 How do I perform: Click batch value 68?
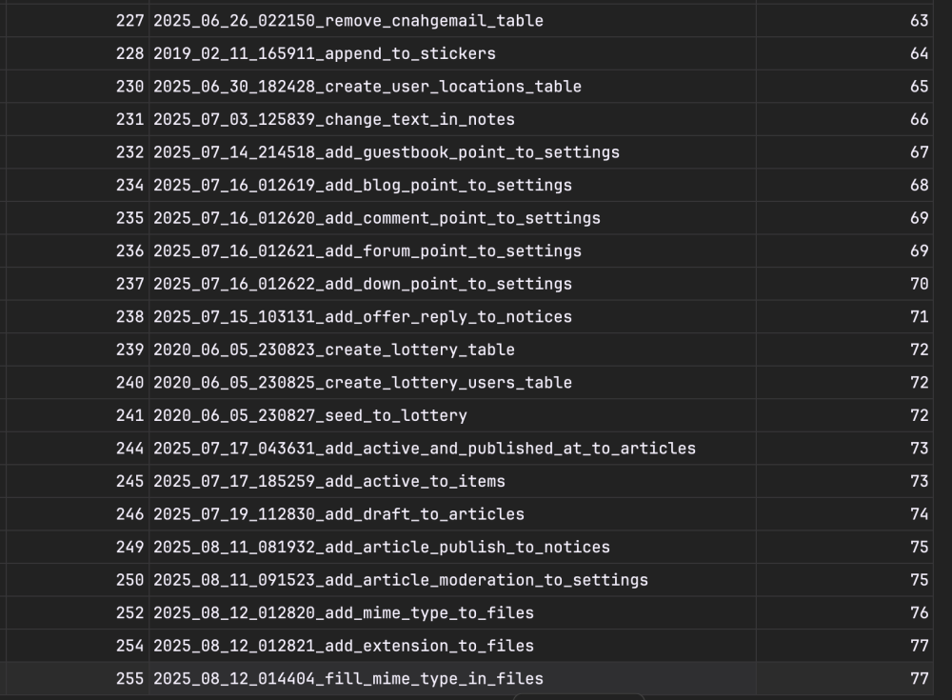pos(919,185)
